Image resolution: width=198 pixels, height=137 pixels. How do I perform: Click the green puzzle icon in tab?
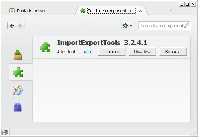click(x=82, y=11)
